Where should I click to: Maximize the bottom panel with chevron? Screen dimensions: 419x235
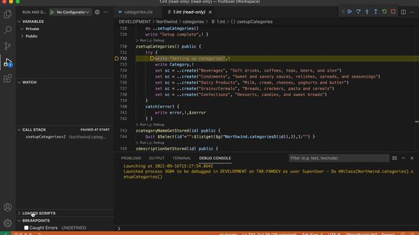[403, 158]
